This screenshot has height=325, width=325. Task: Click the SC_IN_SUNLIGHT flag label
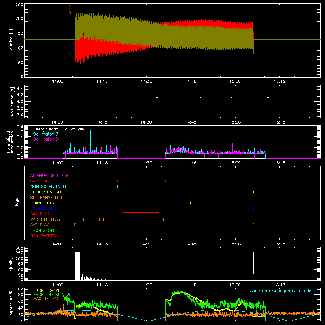click(x=47, y=192)
